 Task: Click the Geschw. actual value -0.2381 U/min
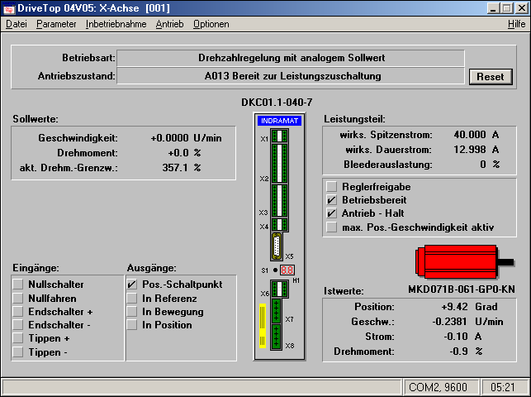coord(467,322)
